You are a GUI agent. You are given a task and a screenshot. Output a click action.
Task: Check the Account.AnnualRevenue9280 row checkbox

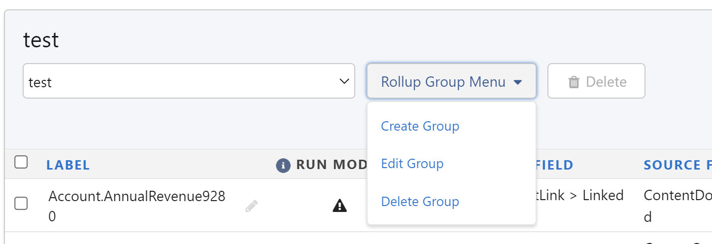coord(21,203)
